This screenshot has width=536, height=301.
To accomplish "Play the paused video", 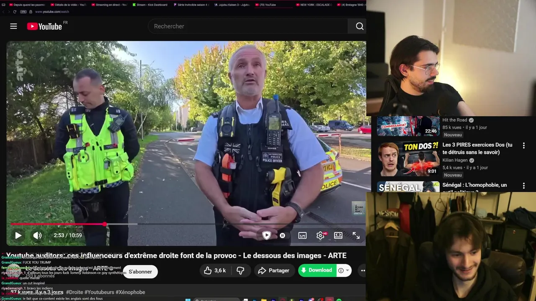I will [x=18, y=235].
